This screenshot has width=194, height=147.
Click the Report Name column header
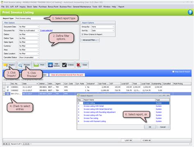(x=119, y=100)
